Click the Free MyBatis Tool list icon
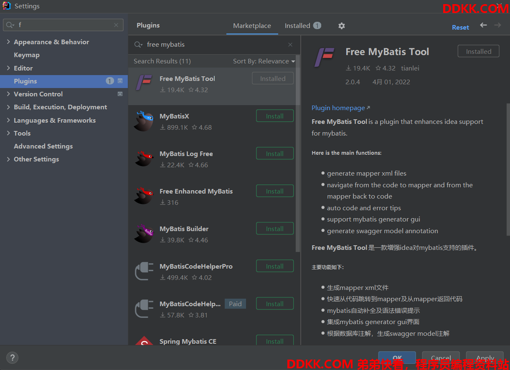Screen dimensions: 510x370 pos(145,83)
